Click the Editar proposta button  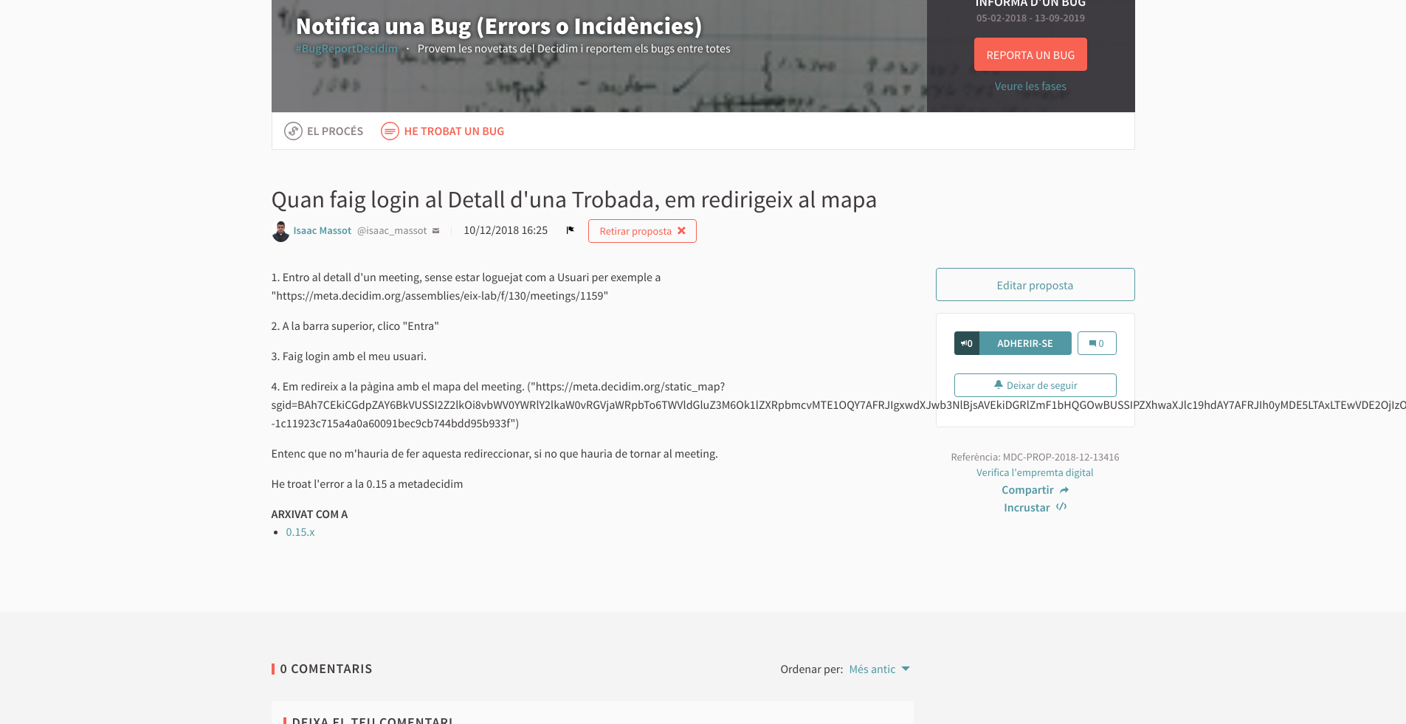pyautogui.click(x=1035, y=285)
